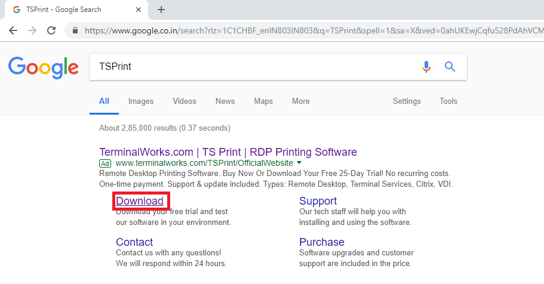Switch to Videos tab
The width and height of the screenshot is (544, 284).
click(185, 101)
